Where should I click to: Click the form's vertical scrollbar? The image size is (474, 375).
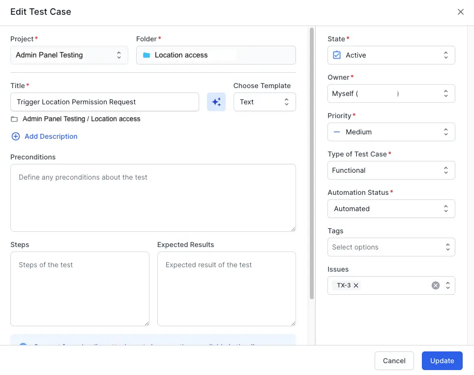point(311,162)
